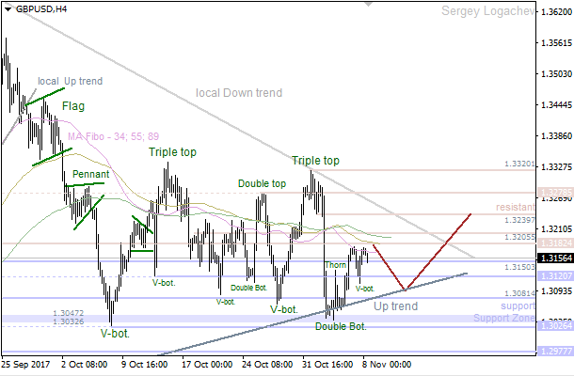Select the '25 Sep 2017' date marker
The image size is (574, 376).
coord(26,364)
